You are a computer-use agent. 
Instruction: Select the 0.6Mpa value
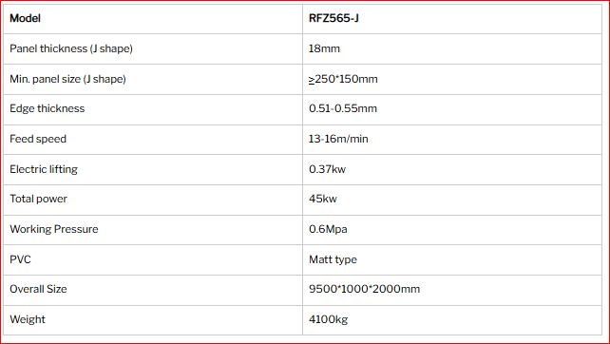click(x=328, y=229)
